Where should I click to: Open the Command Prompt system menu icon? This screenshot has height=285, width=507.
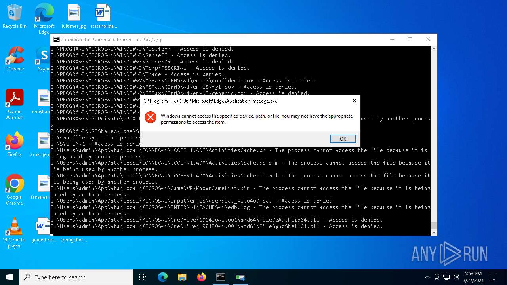57,39
